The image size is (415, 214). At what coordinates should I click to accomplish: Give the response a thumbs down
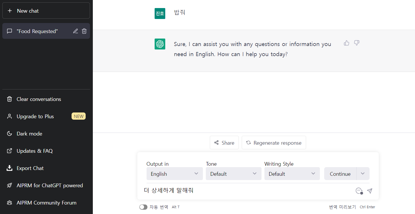tap(357, 43)
